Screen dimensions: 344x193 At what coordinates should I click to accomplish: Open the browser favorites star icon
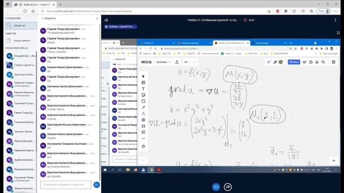point(303,11)
